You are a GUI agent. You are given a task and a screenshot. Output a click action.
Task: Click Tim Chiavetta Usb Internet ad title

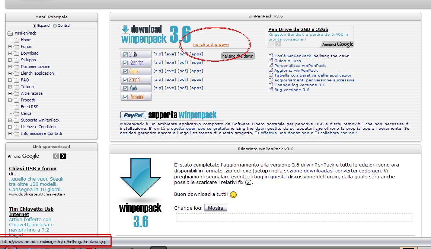tap(31, 212)
